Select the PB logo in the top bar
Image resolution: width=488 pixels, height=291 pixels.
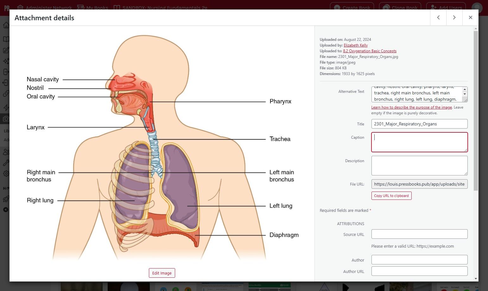7,8
